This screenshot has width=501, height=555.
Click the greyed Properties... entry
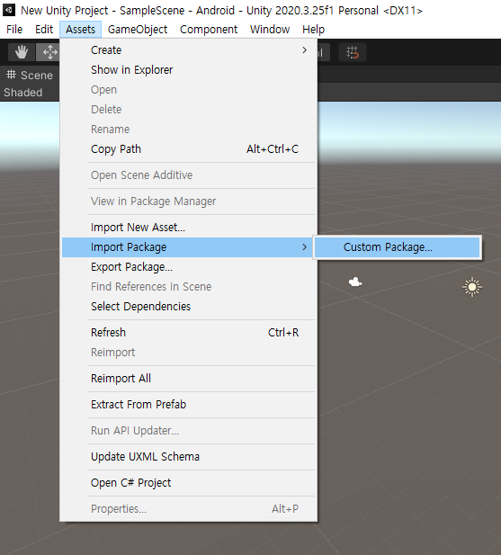[x=189, y=509]
